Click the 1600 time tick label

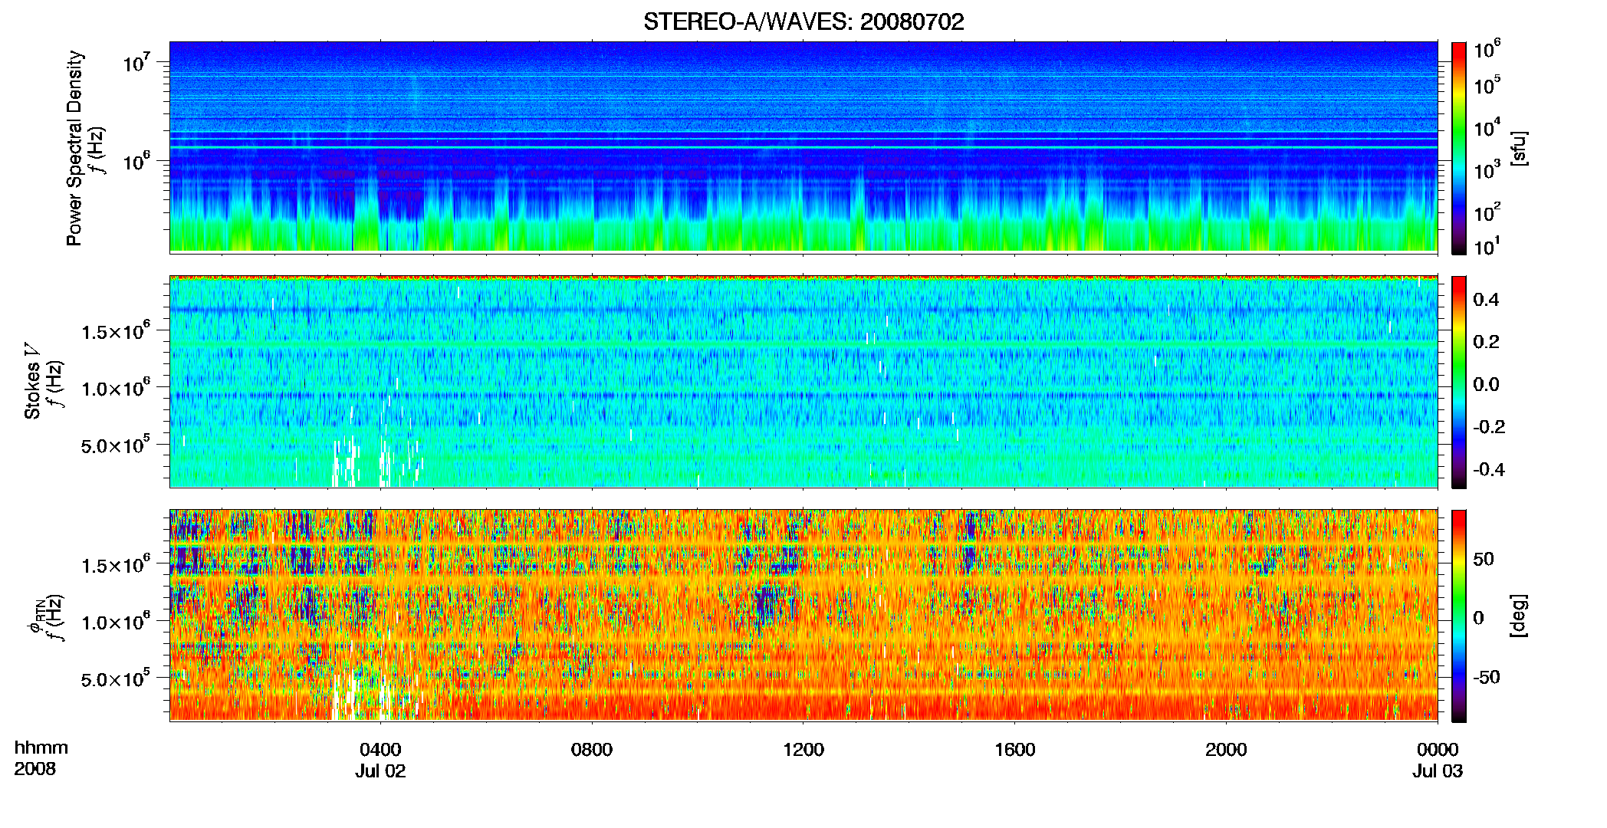click(x=1015, y=750)
